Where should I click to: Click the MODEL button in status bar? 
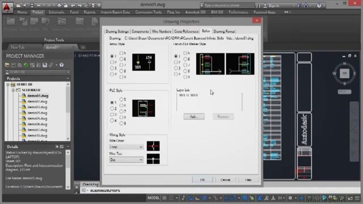154,198
